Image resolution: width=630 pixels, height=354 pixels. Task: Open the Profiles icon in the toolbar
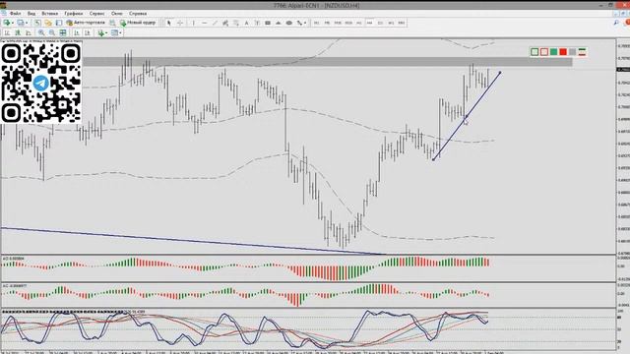point(20,23)
